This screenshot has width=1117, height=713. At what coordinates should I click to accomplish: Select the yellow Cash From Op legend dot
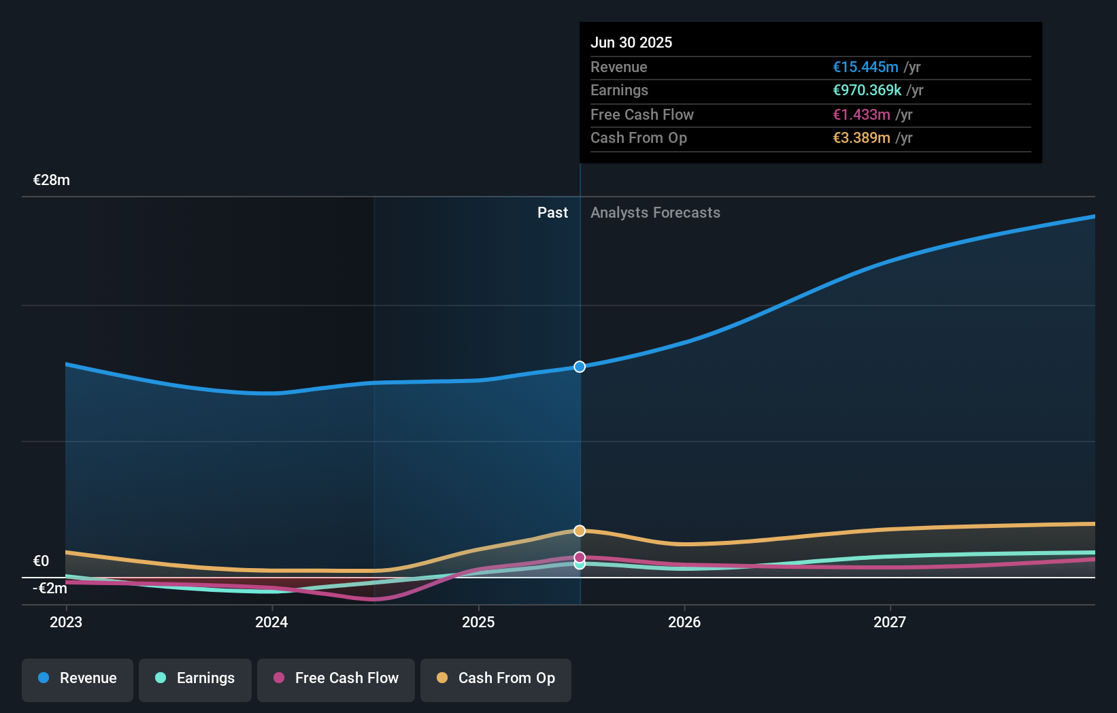click(x=442, y=678)
